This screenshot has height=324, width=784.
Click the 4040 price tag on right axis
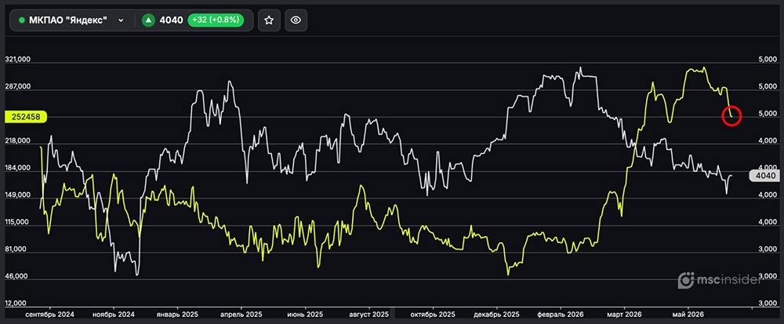coord(764,176)
